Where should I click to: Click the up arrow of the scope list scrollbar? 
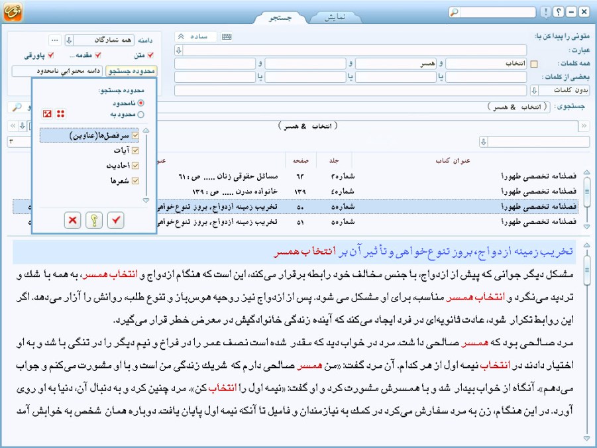pyautogui.click(x=146, y=131)
